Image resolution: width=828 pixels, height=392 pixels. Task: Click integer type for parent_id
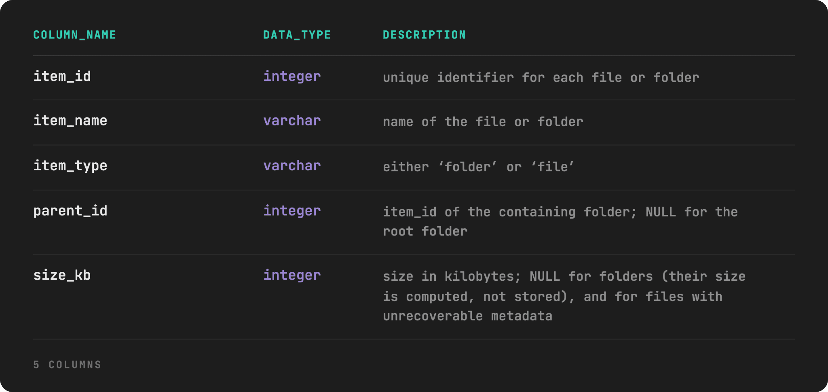(292, 211)
